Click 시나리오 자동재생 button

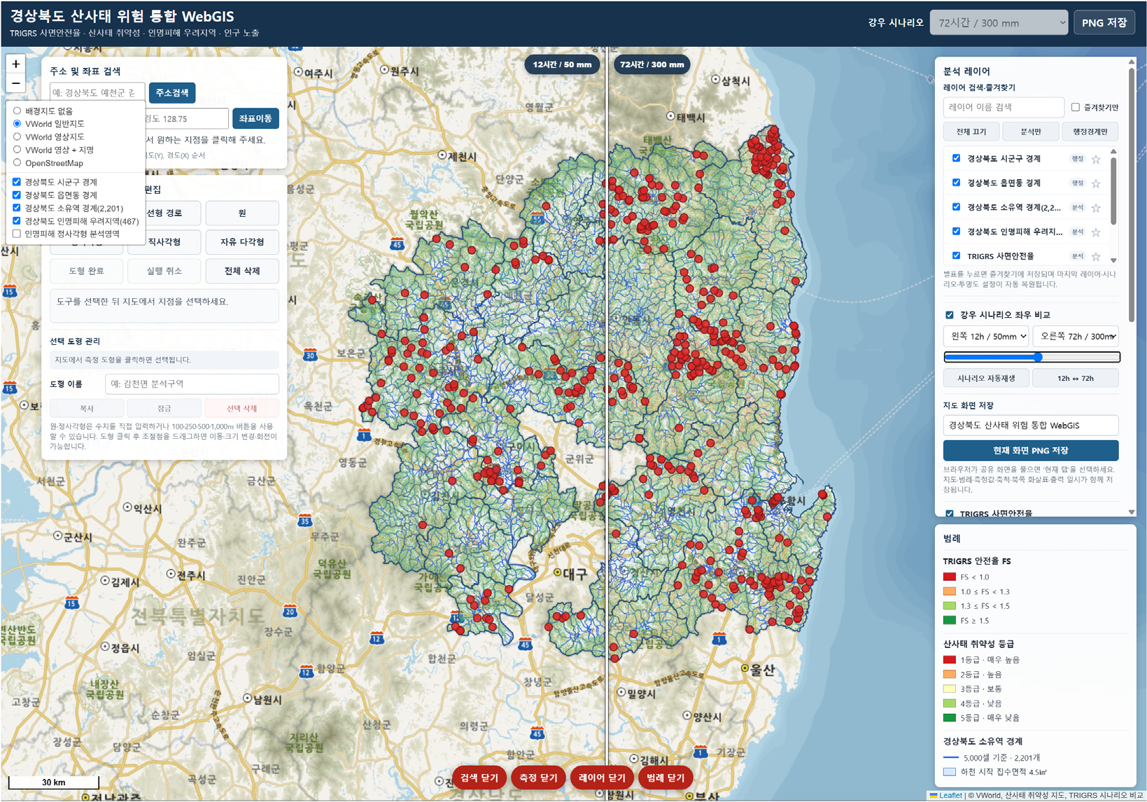pyautogui.click(x=986, y=379)
